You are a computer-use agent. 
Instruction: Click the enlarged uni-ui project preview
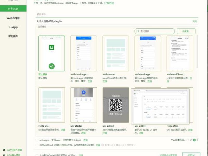coord(160,106)
